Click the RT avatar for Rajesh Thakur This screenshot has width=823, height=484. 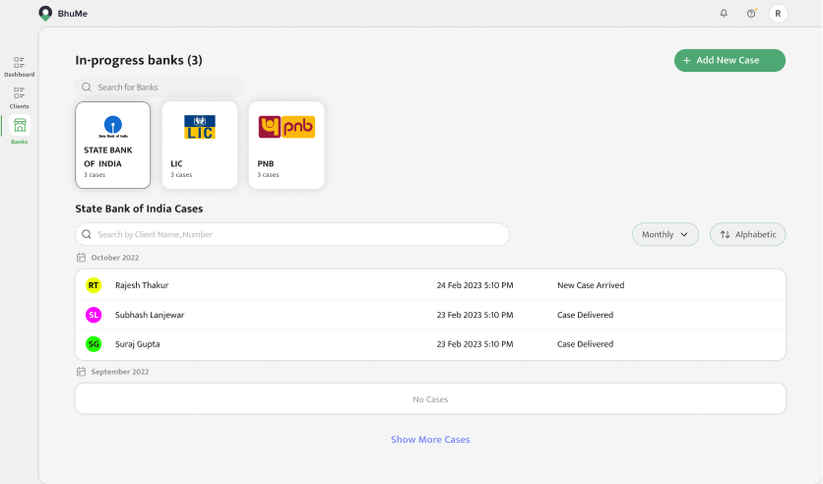tap(94, 285)
